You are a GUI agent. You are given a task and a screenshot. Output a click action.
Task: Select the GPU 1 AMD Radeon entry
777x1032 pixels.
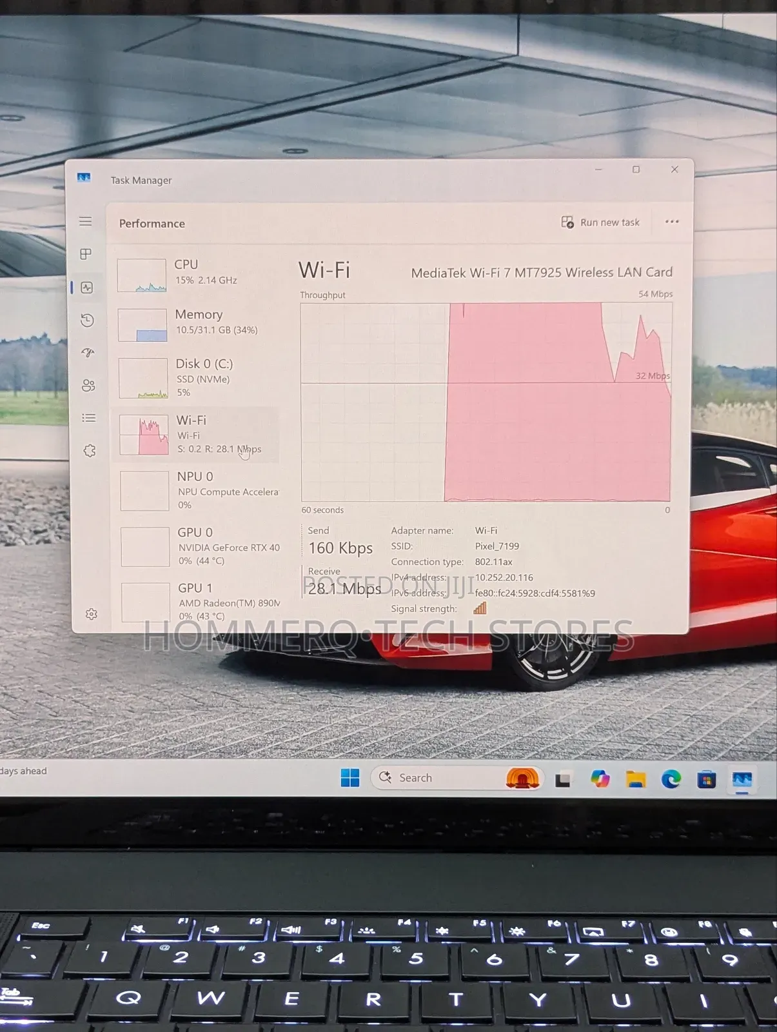pos(200,601)
